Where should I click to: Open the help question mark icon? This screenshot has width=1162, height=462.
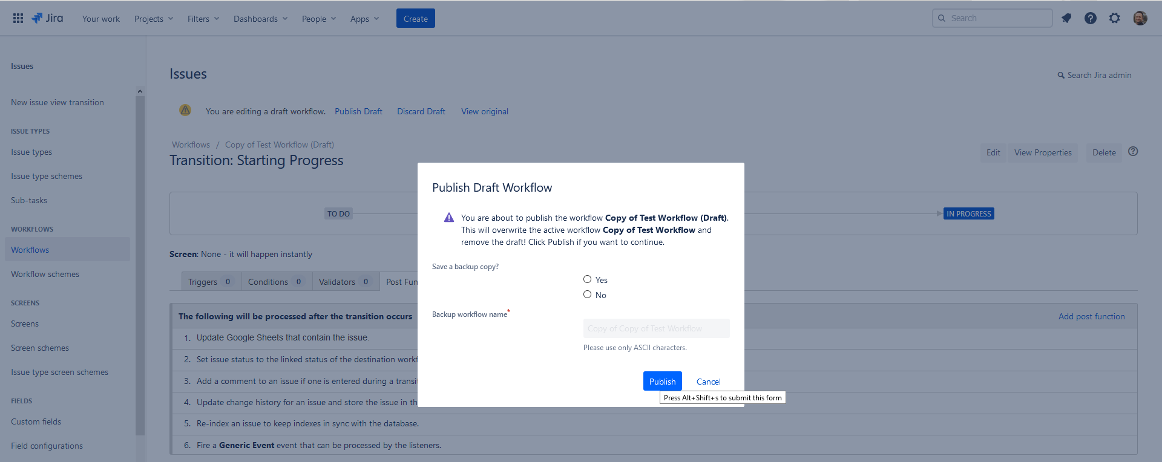(x=1090, y=18)
